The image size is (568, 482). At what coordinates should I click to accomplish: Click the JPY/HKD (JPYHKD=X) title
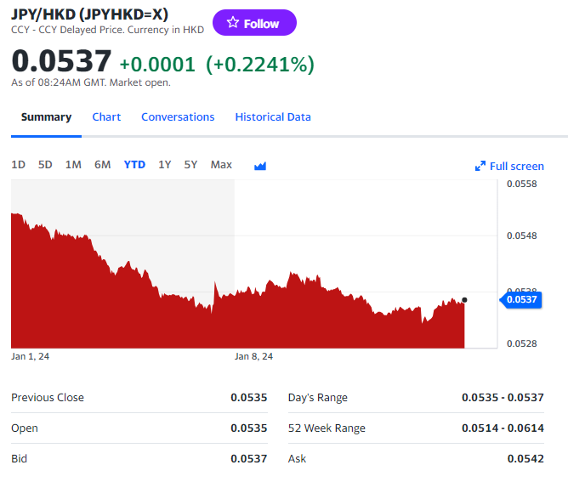[x=89, y=14]
